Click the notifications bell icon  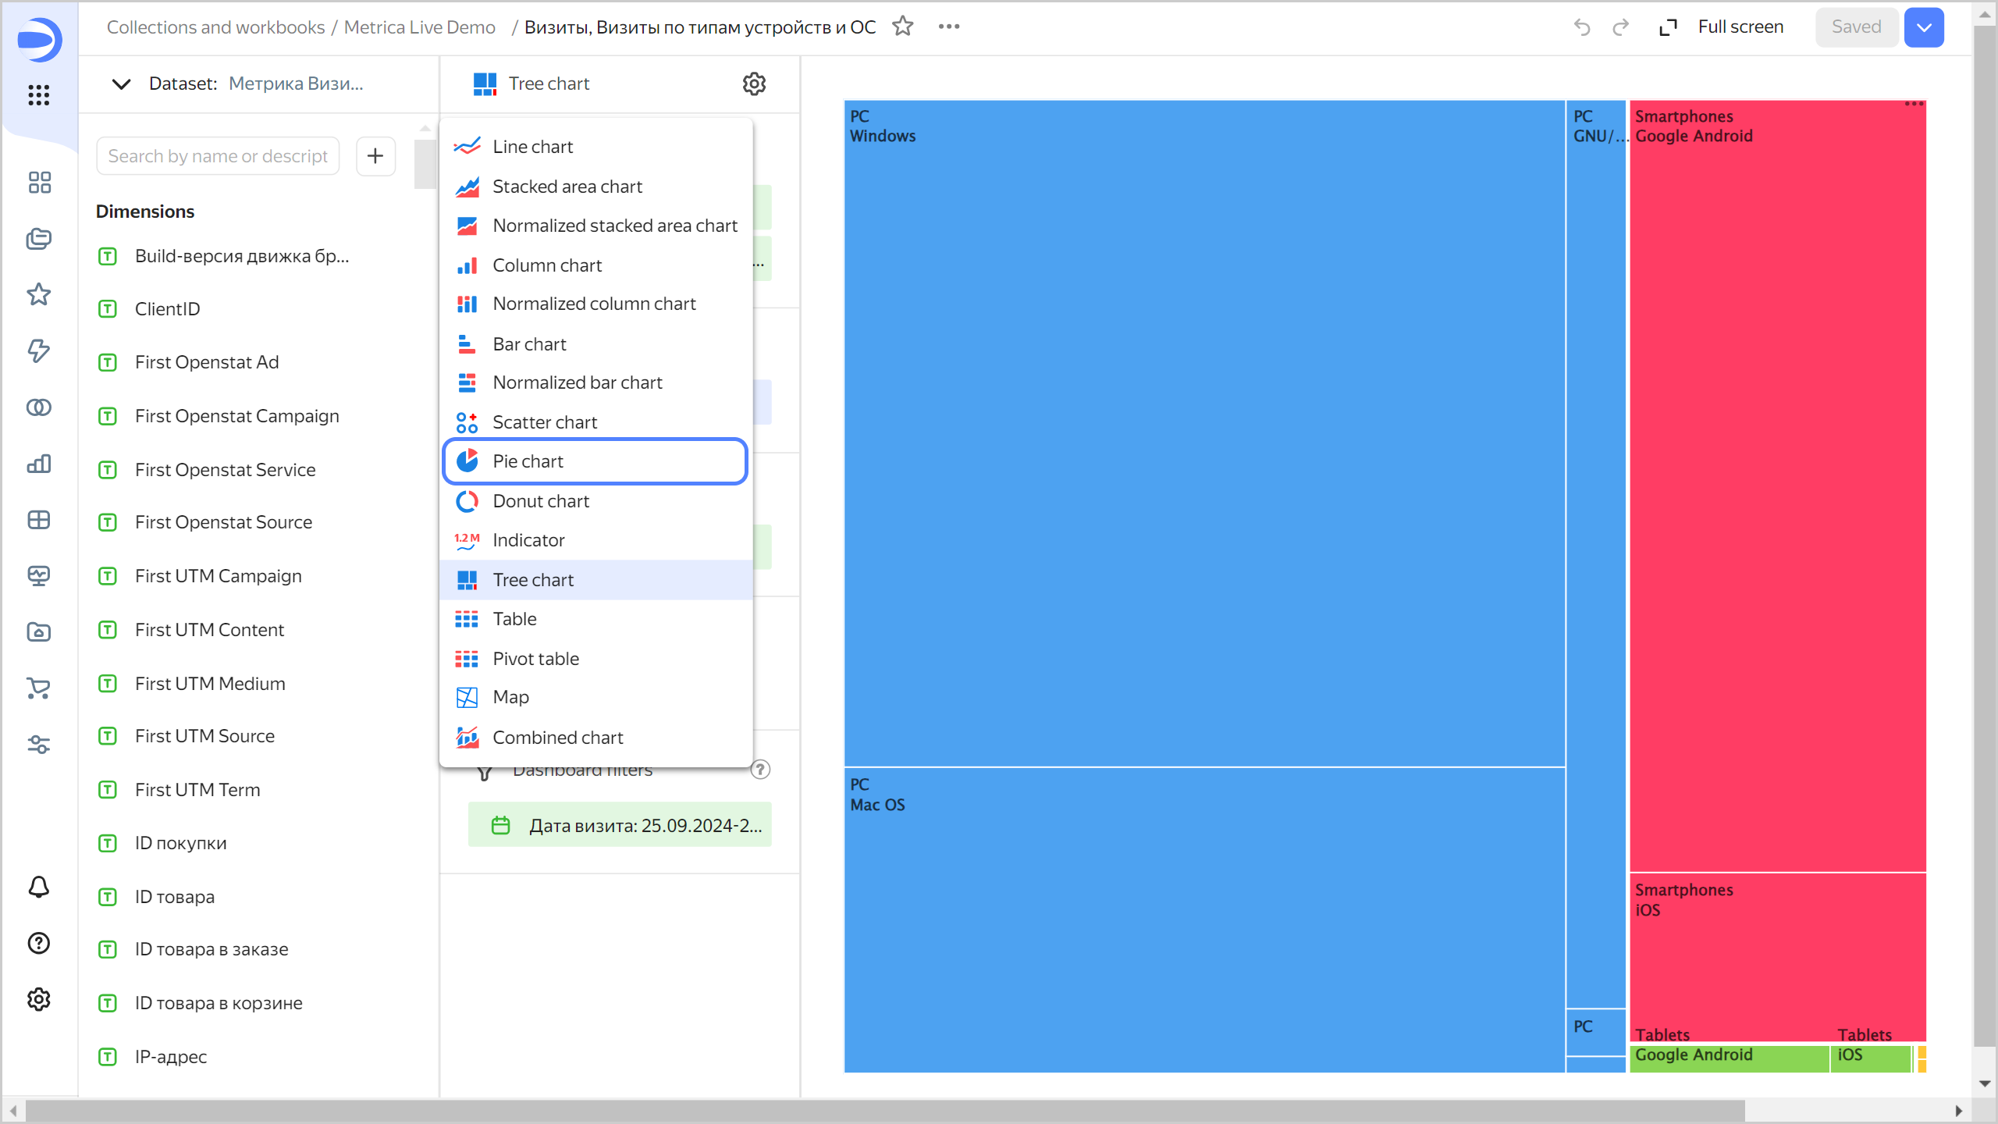point(39,887)
